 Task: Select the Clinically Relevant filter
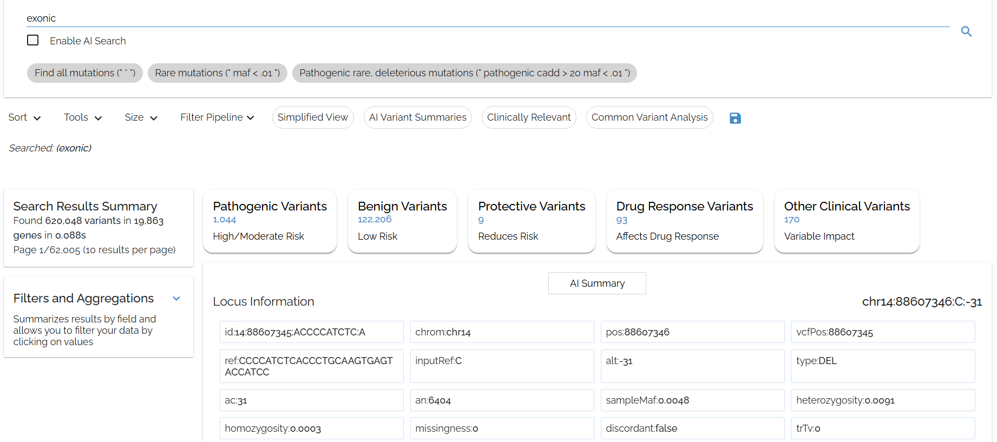coord(529,117)
